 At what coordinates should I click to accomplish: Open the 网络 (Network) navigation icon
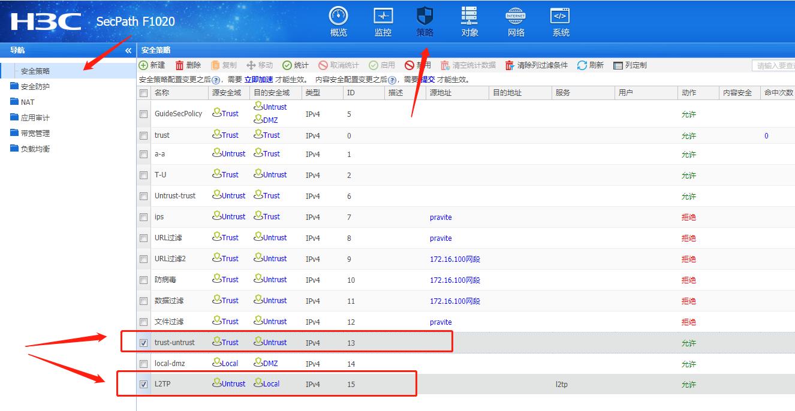[x=514, y=22]
